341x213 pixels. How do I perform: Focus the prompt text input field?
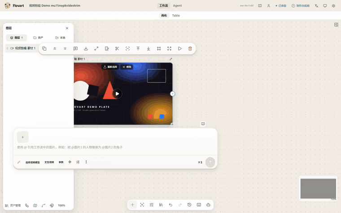pyautogui.click(x=115, y=147)
